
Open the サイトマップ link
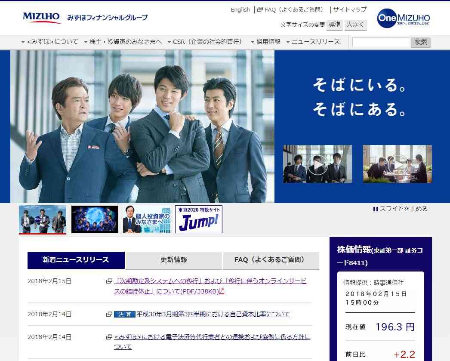click(350, 10)
